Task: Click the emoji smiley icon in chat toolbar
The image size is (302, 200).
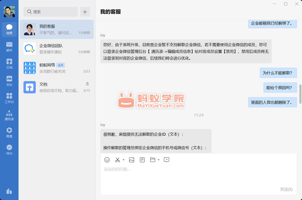Action: point(107,160)
